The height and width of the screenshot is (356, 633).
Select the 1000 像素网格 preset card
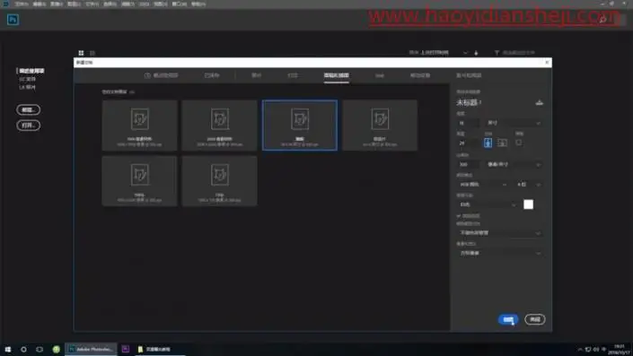click(140, 126)
